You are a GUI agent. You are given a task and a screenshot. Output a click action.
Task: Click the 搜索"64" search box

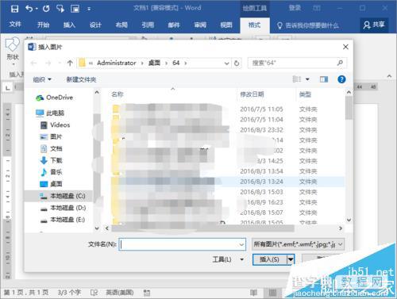(297, 63)
